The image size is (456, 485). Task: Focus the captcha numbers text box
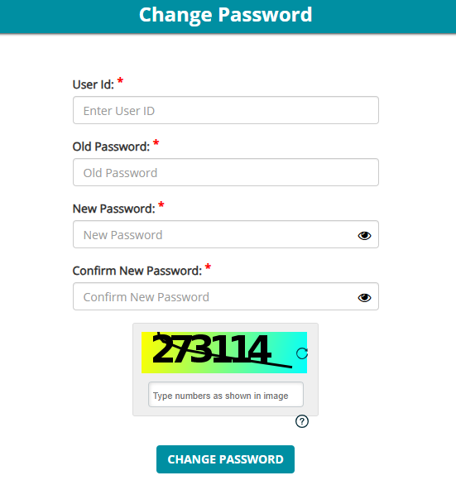(226, 395)
